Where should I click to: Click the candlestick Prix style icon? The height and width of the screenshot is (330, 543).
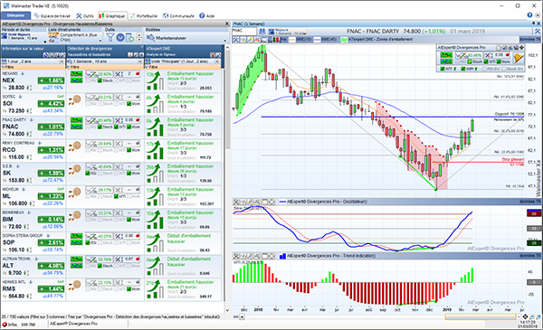(276, 40)
